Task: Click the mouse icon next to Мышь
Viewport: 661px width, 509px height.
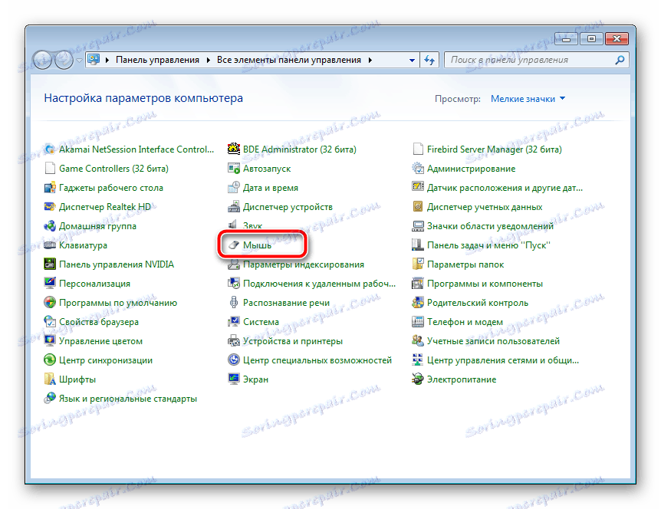Action: click(x=234, y=245)
